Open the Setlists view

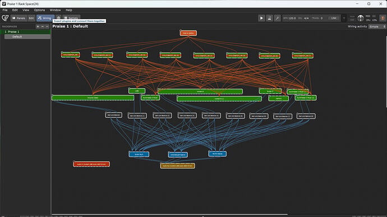point(71,18)
